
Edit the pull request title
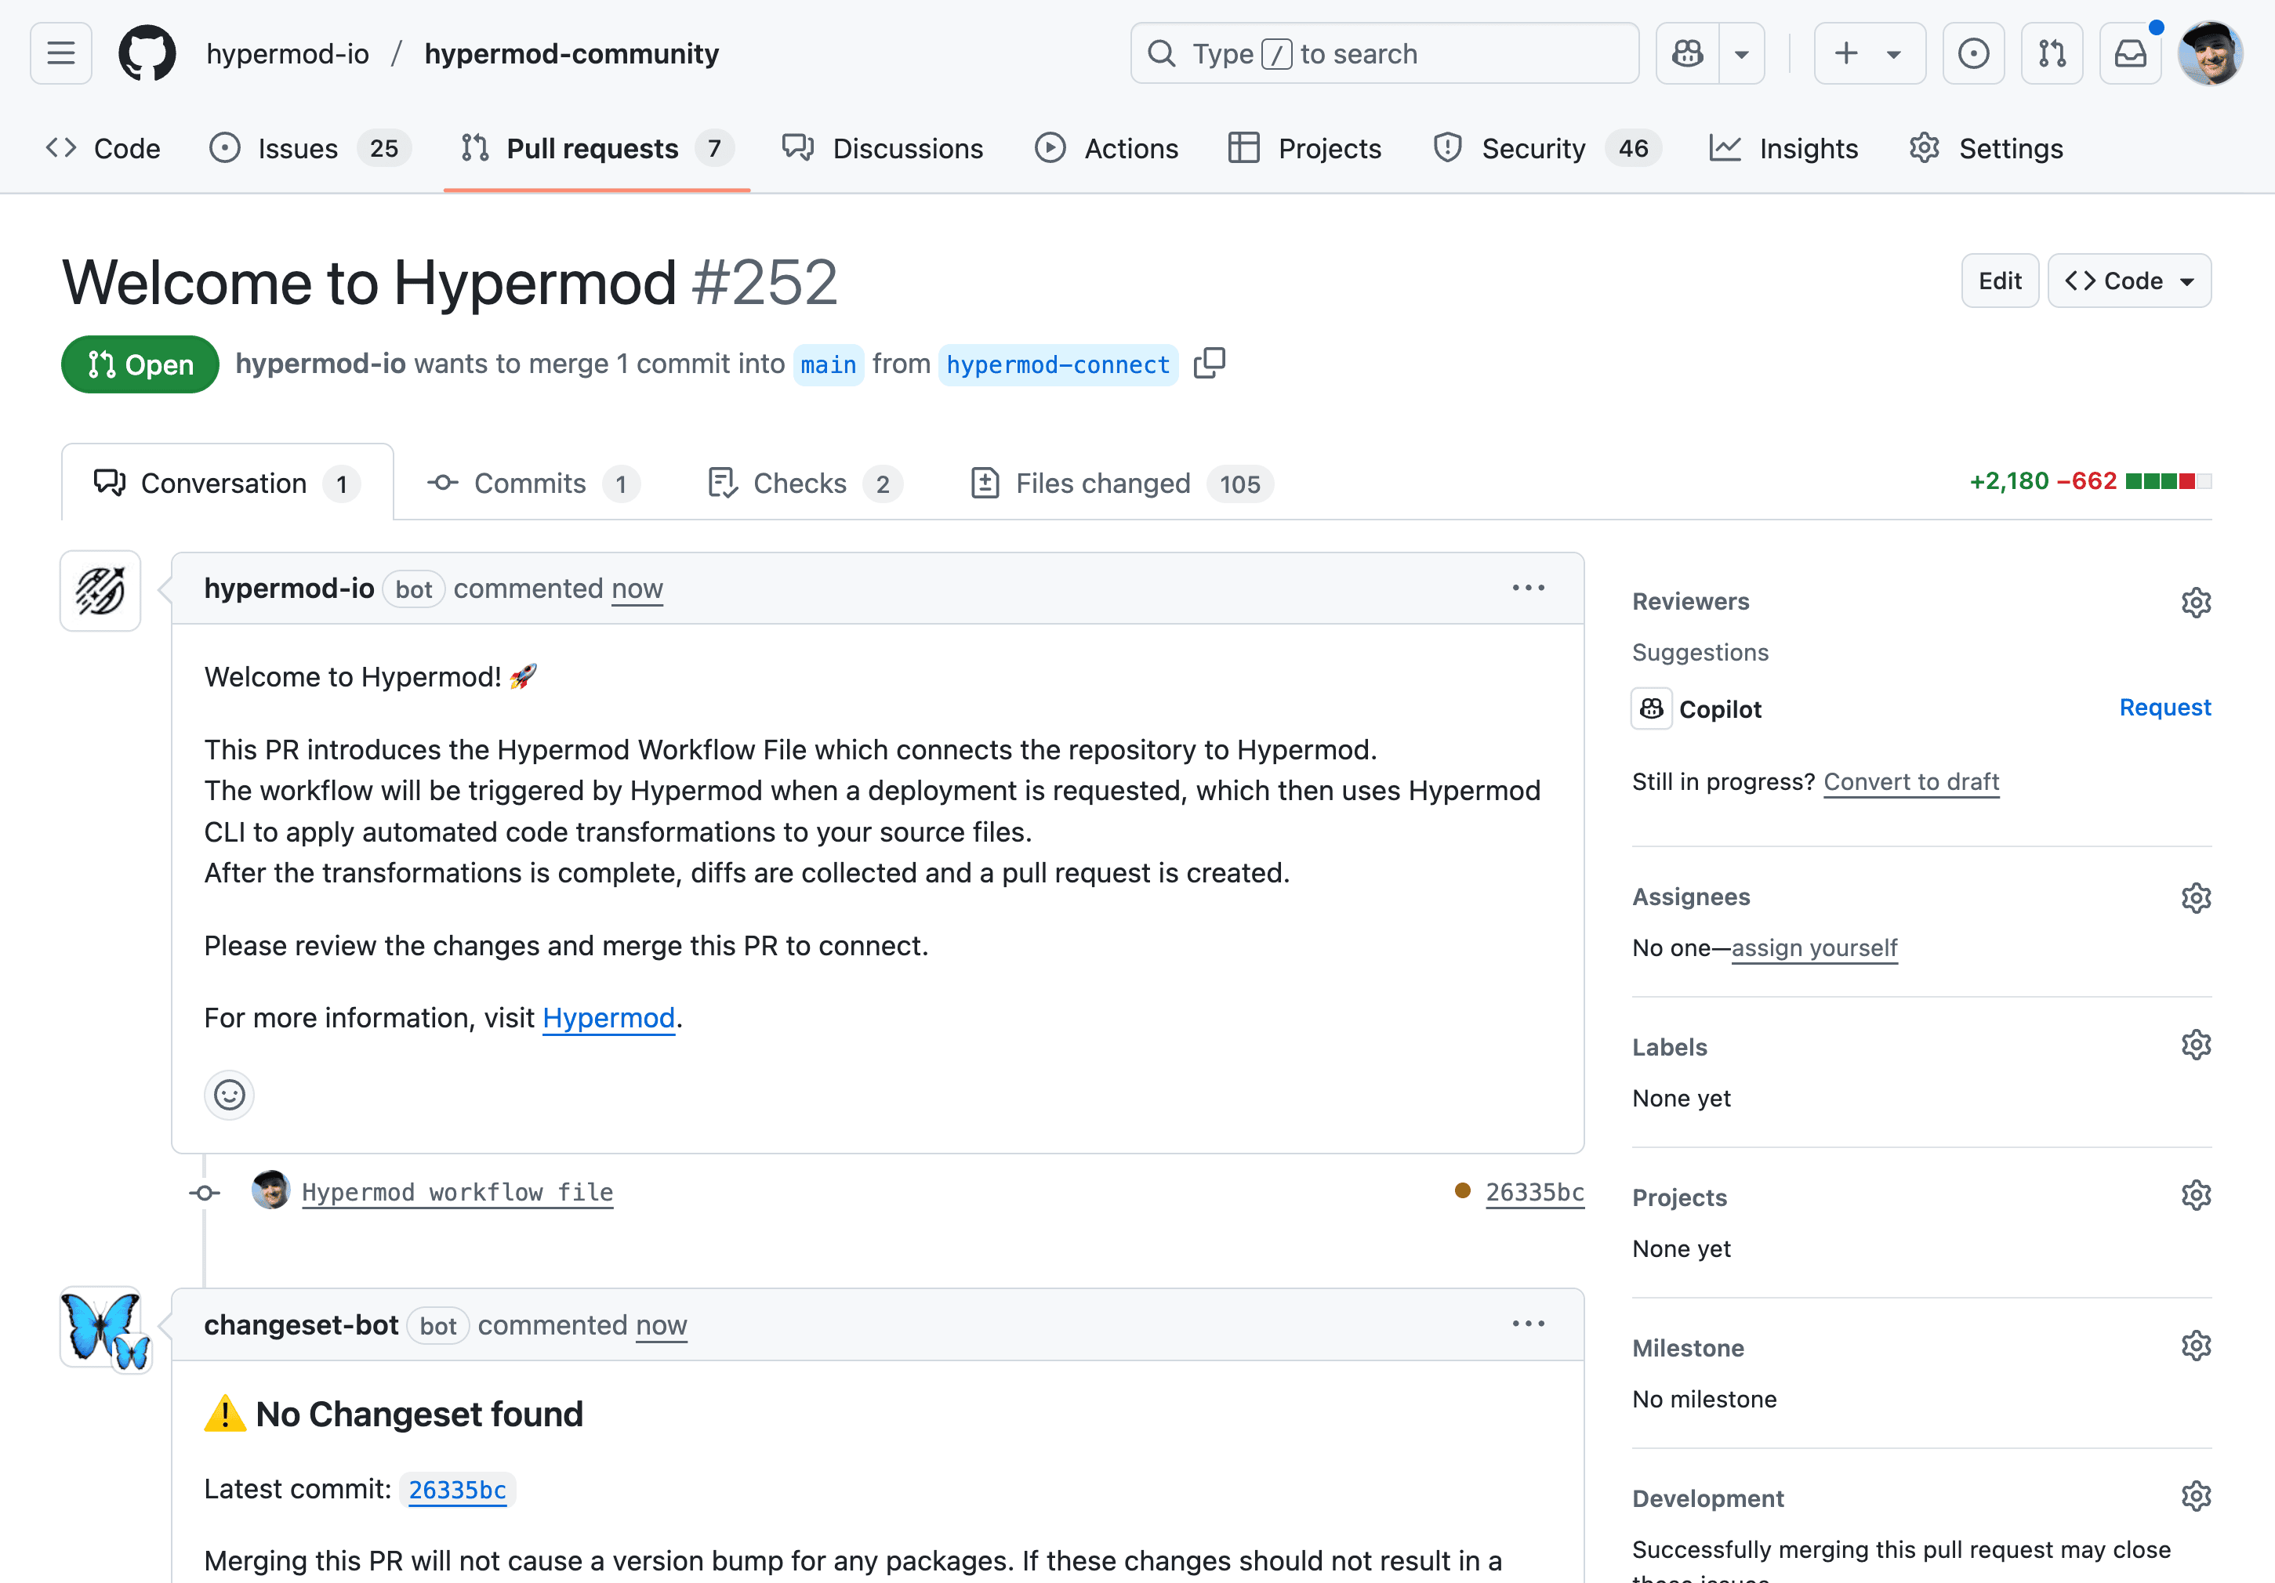(x=2000, y=281)
